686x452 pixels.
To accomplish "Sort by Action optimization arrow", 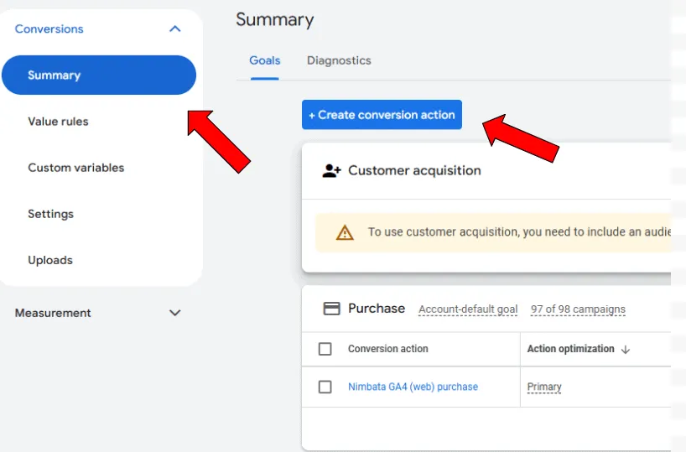I will [626, 349].
